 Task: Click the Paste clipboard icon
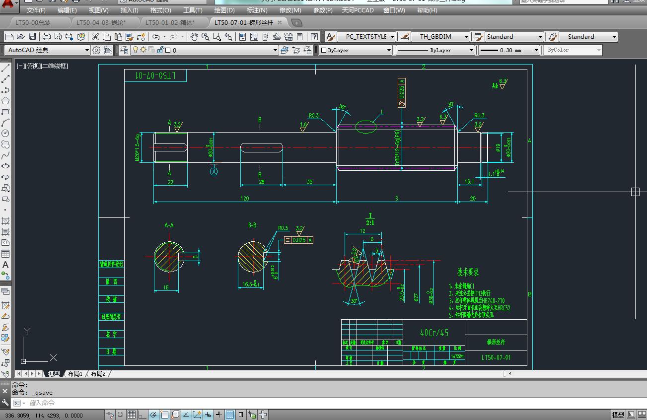pyautogui.click(x=118, y=37)
